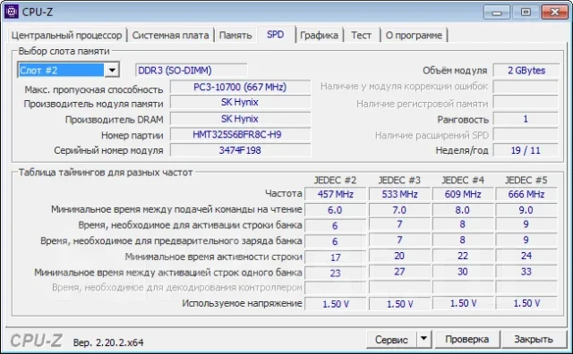Click the 7.0 CAS latency cell
Screen dimensions: 573x354
click(x=399, y=210)
